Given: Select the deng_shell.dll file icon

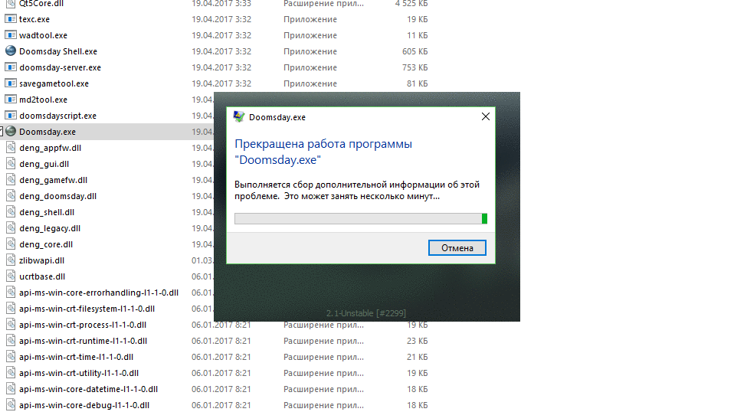Looking at the screenshot, I should 11,212.
